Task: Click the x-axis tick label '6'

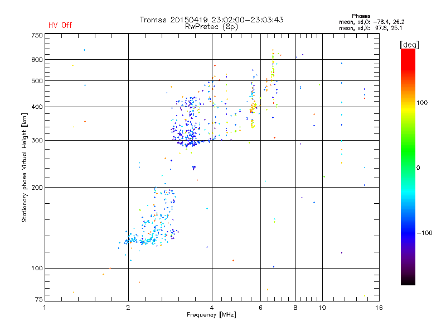Action: (260, 308)
